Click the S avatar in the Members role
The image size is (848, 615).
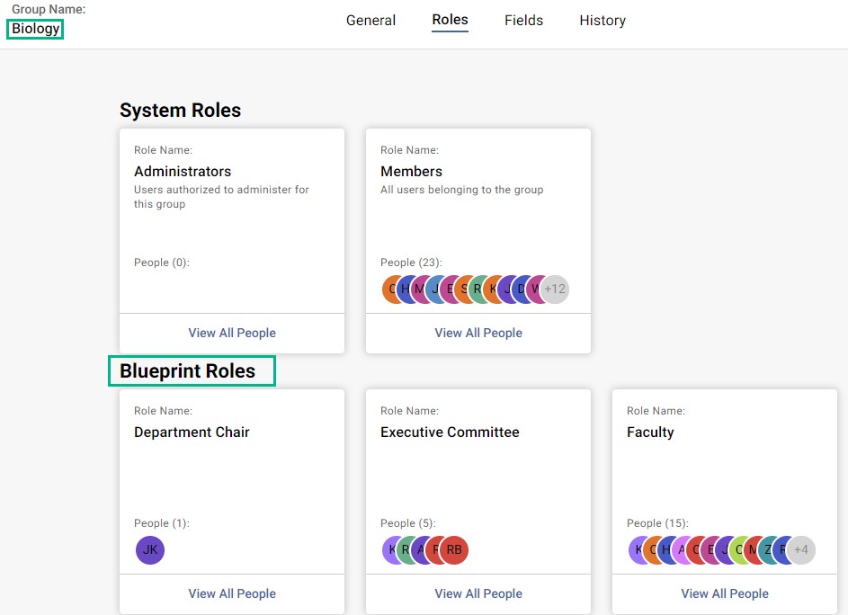[463, 289]
